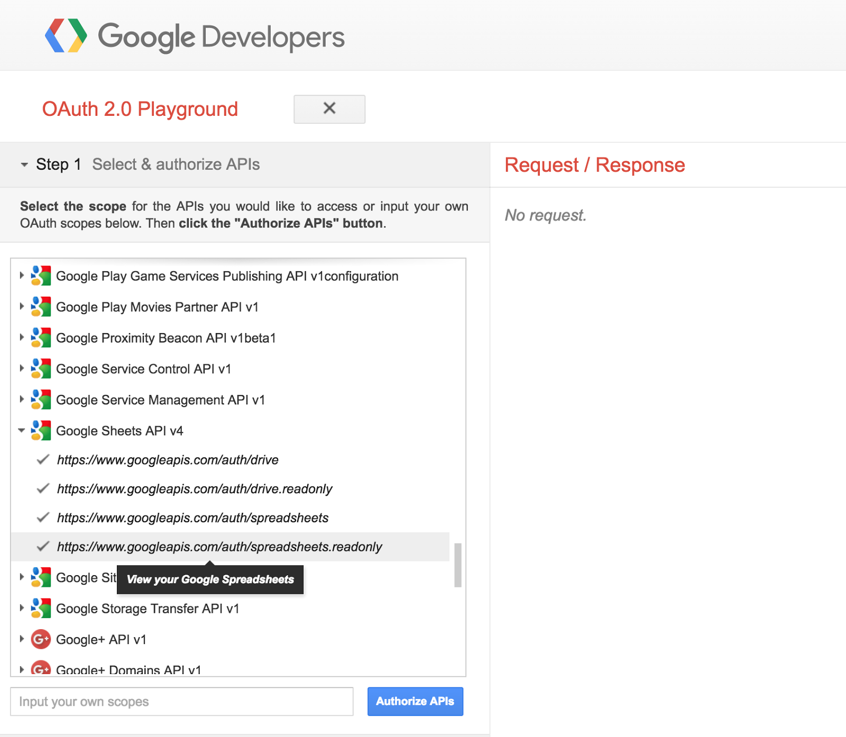Click the Google+ API v1 red icon
846x737 pixels.
(x=41, y=640)
